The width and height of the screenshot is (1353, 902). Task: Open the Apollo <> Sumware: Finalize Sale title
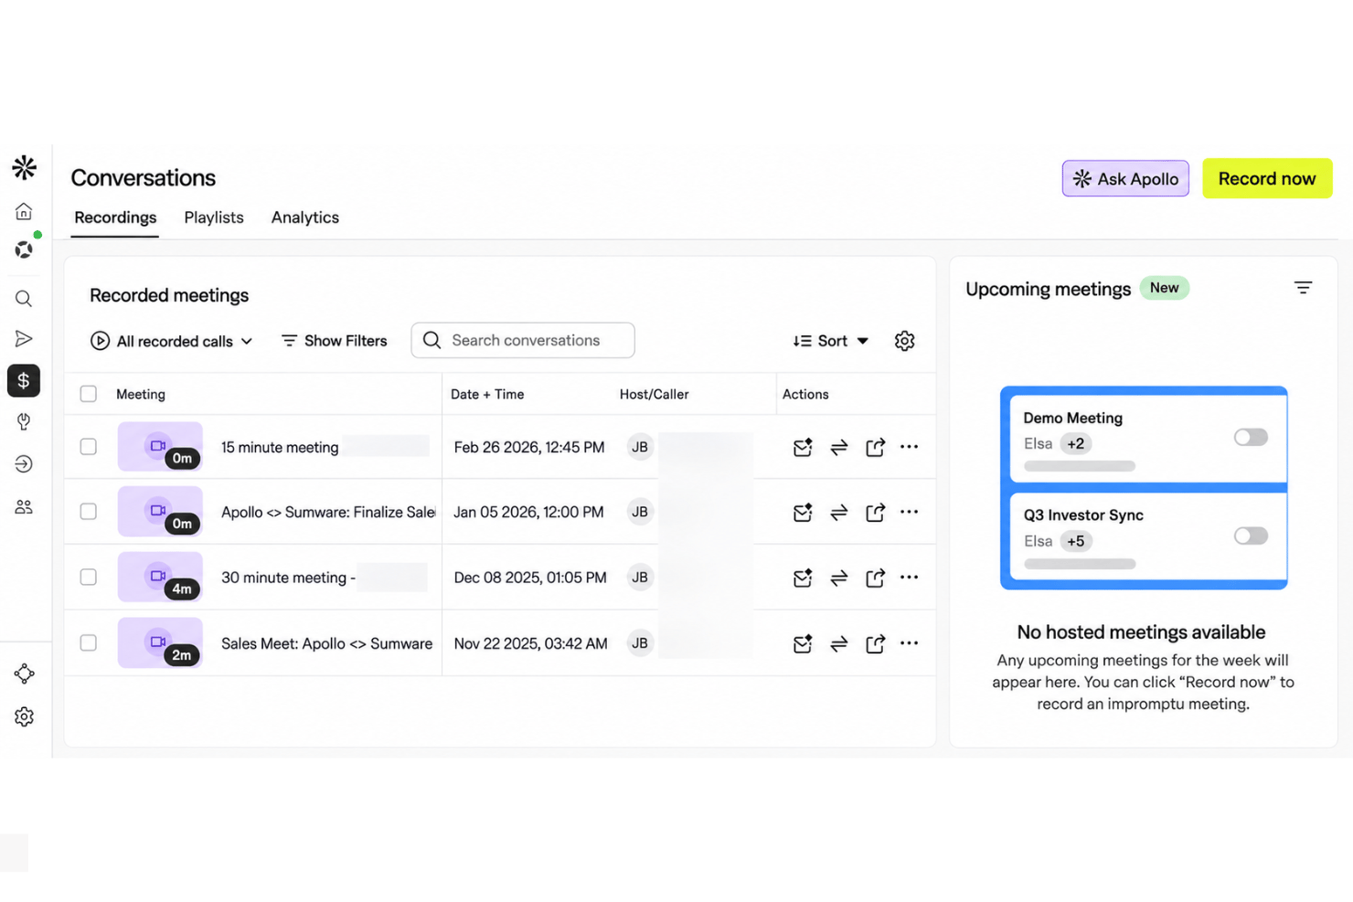point(328,512)
